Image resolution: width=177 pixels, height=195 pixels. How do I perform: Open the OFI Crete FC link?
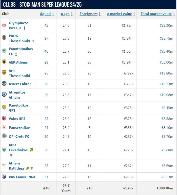click(19, 137)
